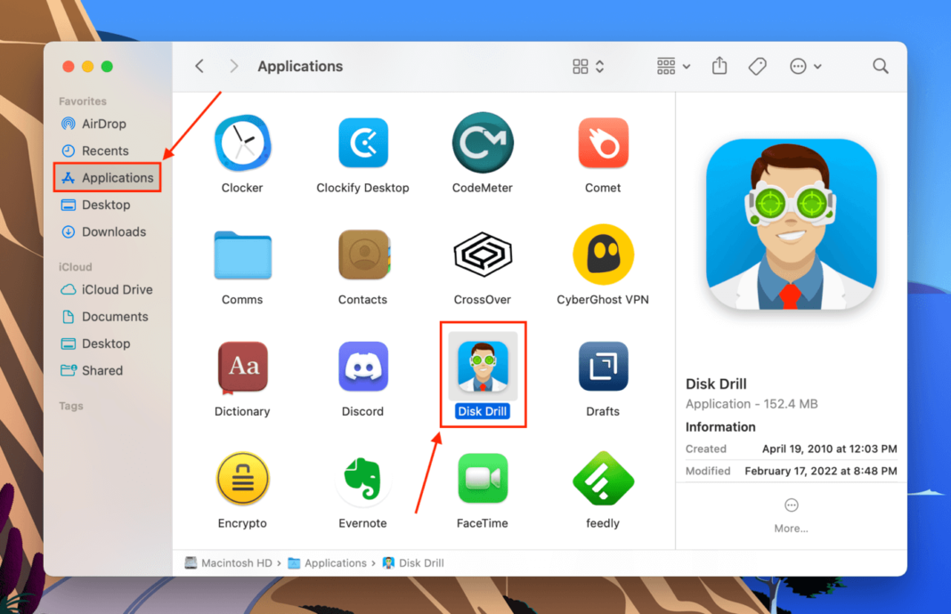Open the Discord app

pos(362,366)
